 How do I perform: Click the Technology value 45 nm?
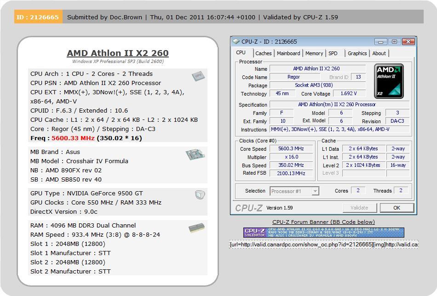pyautogui.click(x=282, y=94)
